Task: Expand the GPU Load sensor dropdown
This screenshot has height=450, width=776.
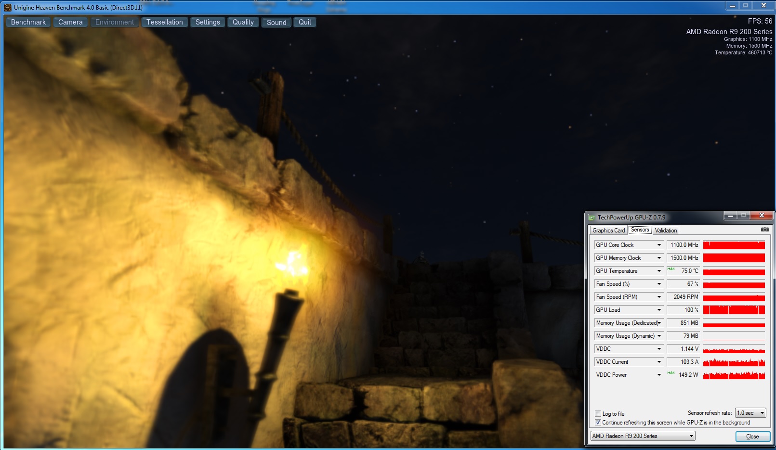Action: click(659, 310)
